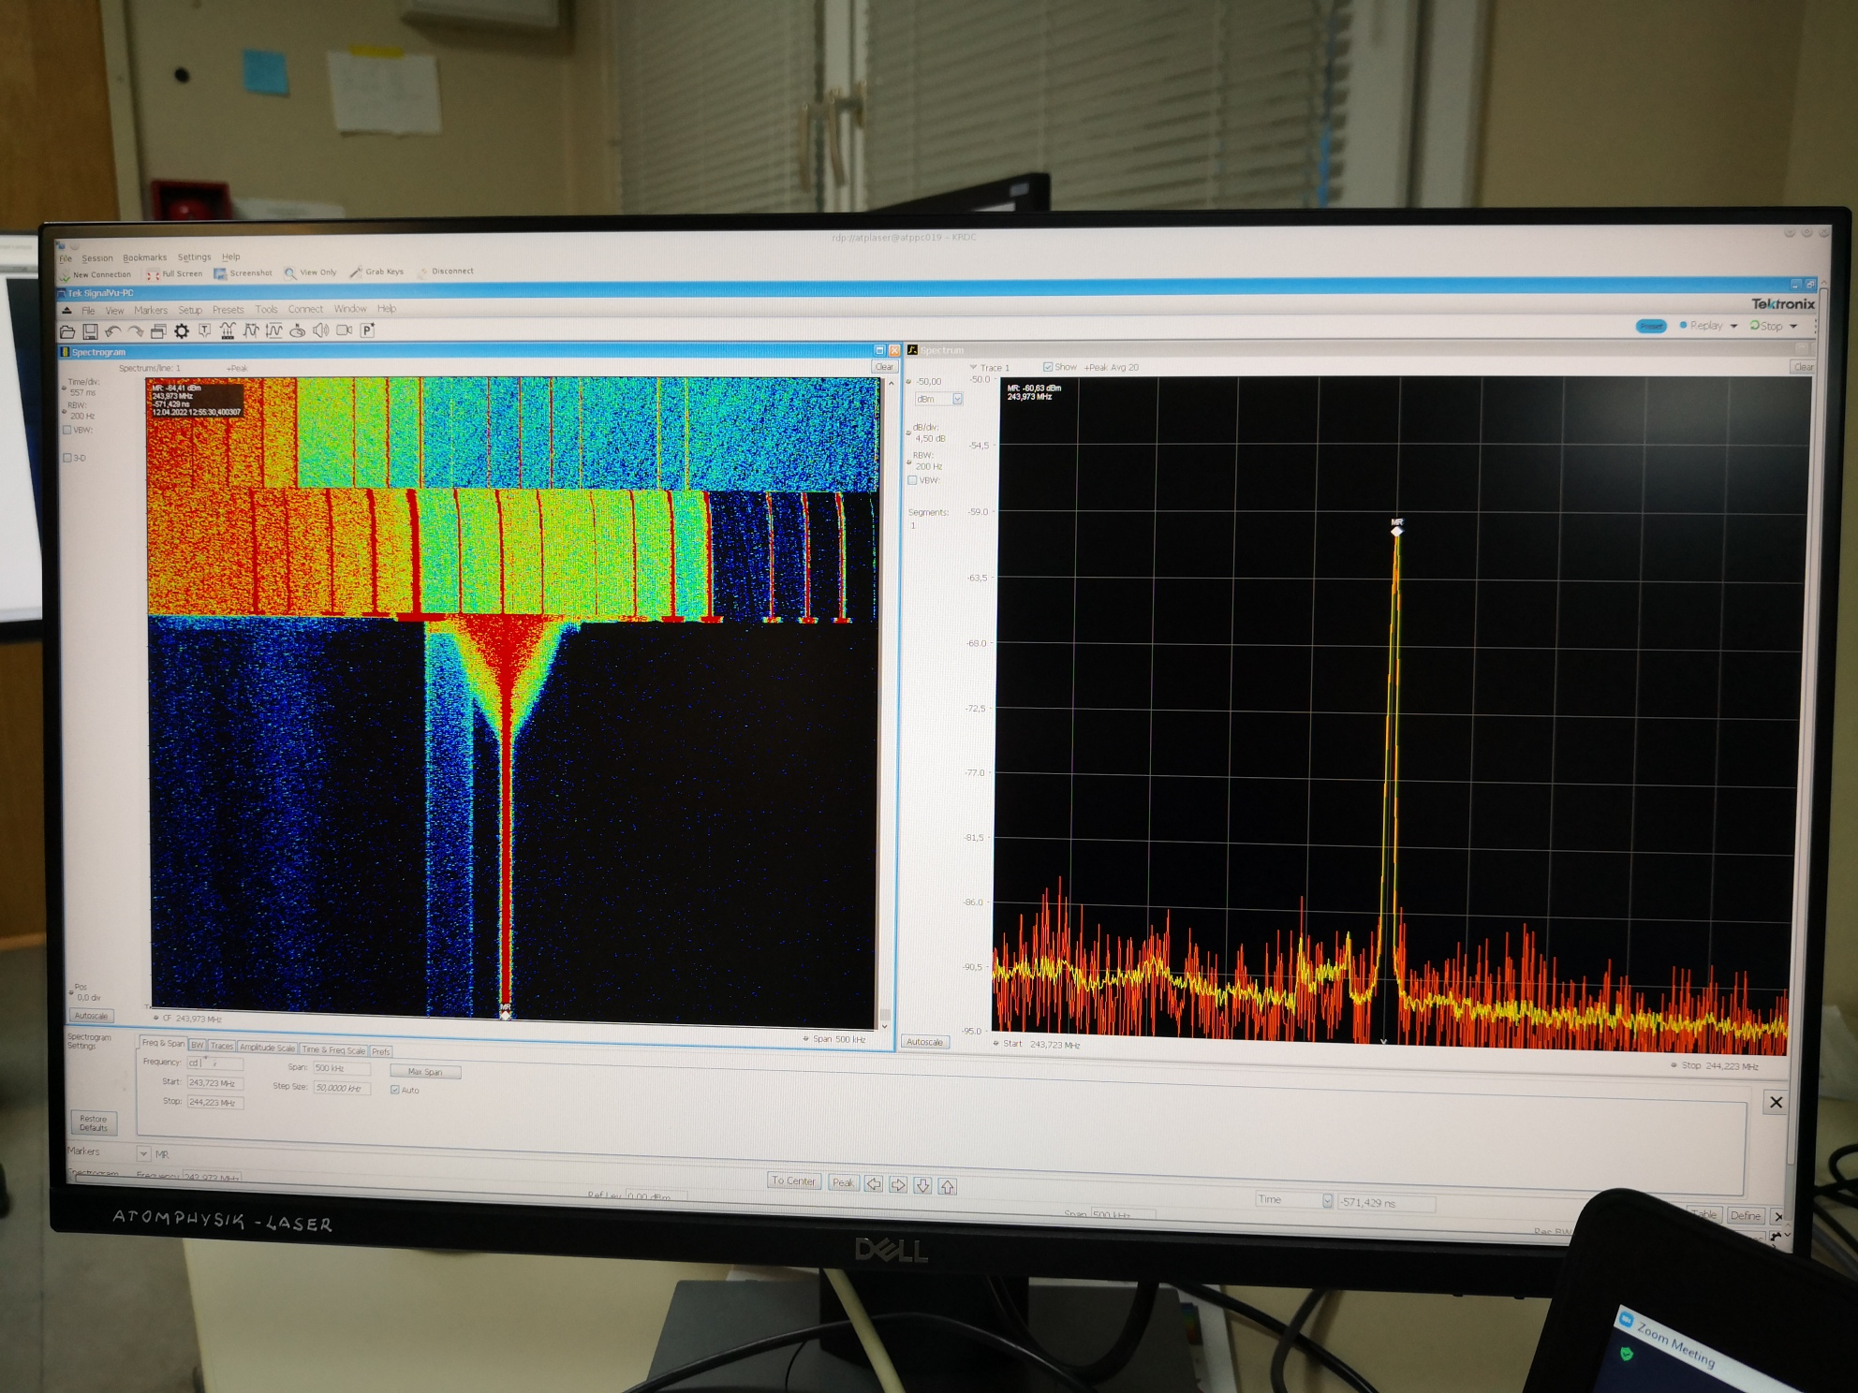The width and height of the screenshot is (1858, 1393).
Task: Click the blue Preset button
Action: pyautogui.click(x=1651, y=326)
